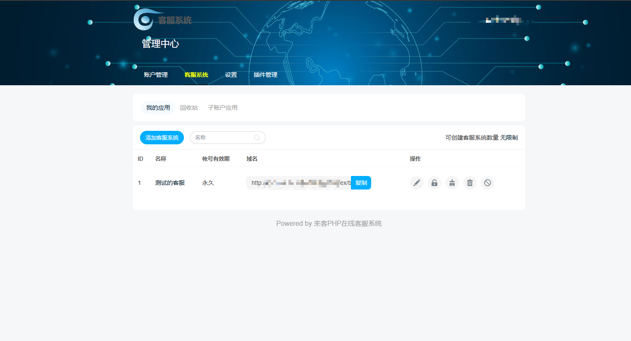Switch to the 回收站 tab

point(189,108)
